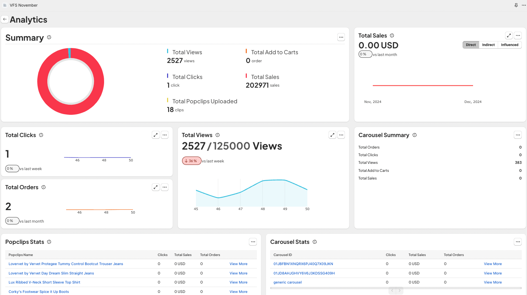Click View More for generic carousel
527x295 pixels.
493,282
